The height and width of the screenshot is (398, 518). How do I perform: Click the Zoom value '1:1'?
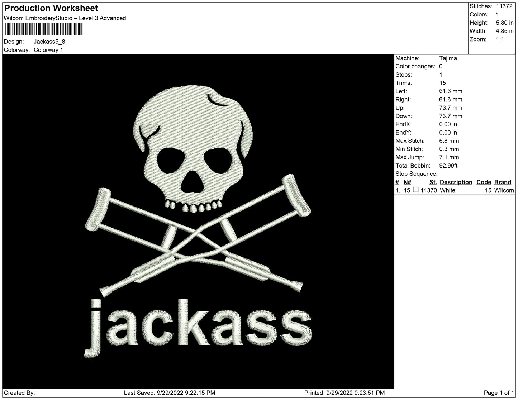[500, 39]
